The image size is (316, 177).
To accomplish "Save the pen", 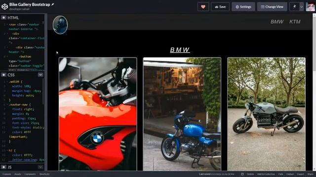I will 220,7.
